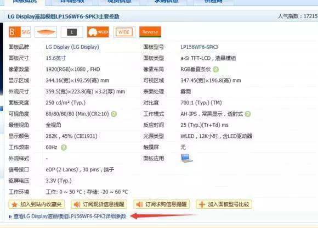Click the 对比度 label
Image resolution: width=318 pixels, height=228 pixels.
pos(151,103)
